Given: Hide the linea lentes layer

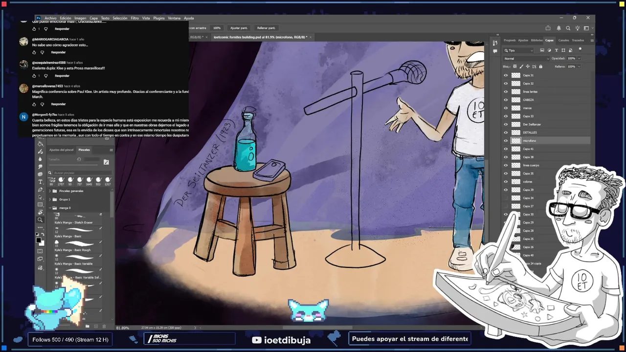Looking at the screenshot, I should pos(506,91).
